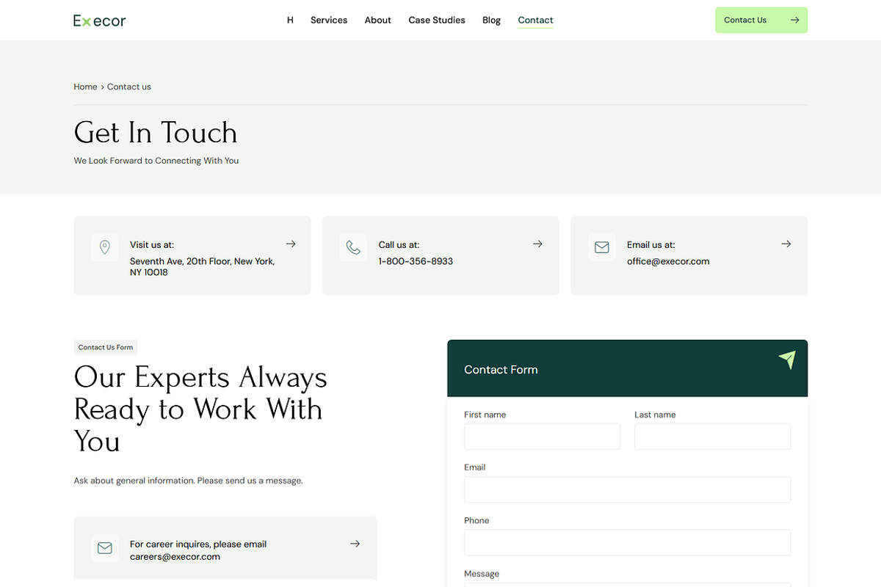Click the Home breadcrumb link

[x=85, y=87]
